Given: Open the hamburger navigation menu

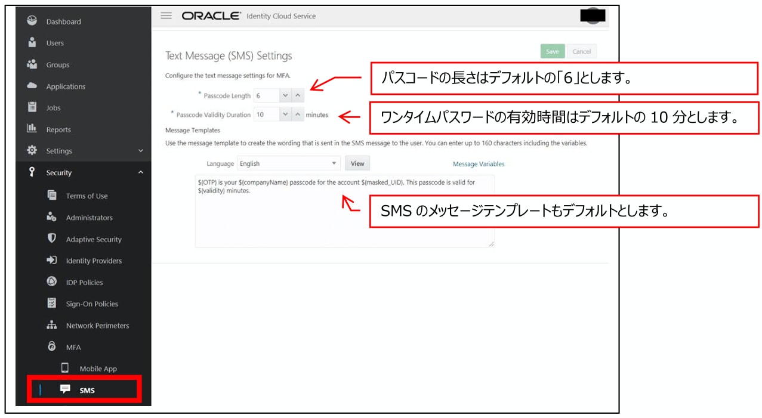Looking at the screenshot, I should point(166,16).
